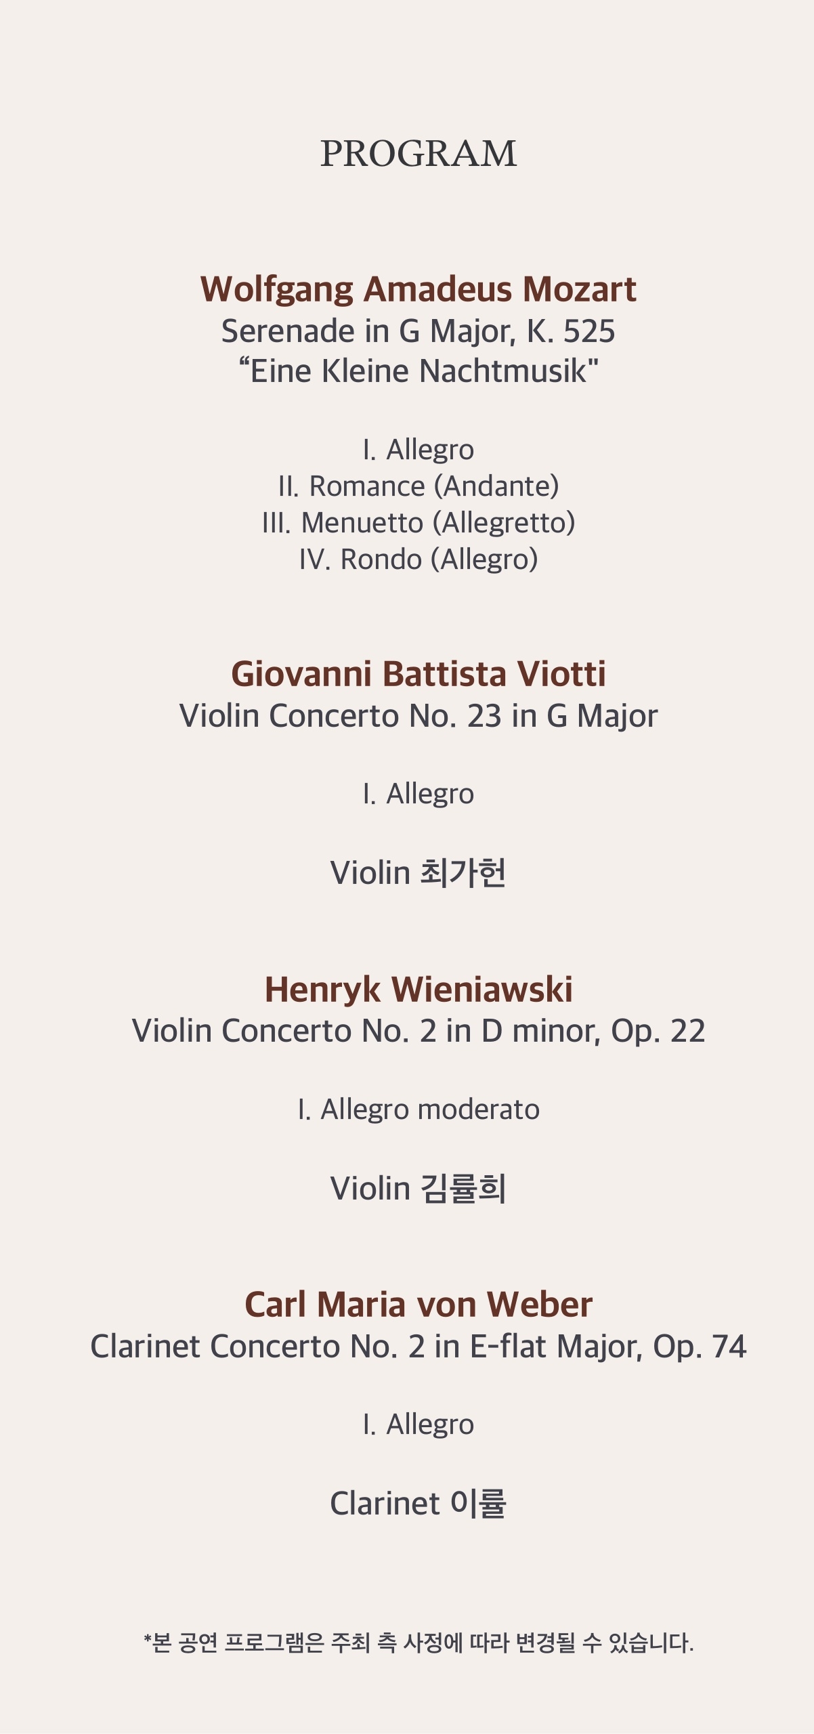
Task: Click I. Allegro under the Viotti concerto
Action: pos(418,794)
